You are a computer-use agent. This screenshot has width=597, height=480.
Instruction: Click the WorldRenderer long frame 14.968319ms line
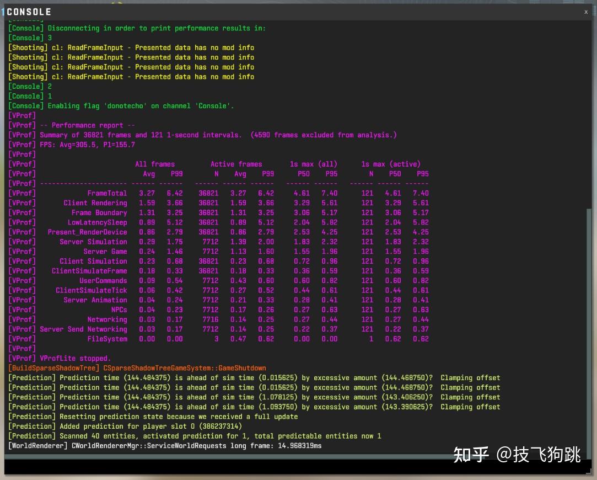click(x=165, y=446)
